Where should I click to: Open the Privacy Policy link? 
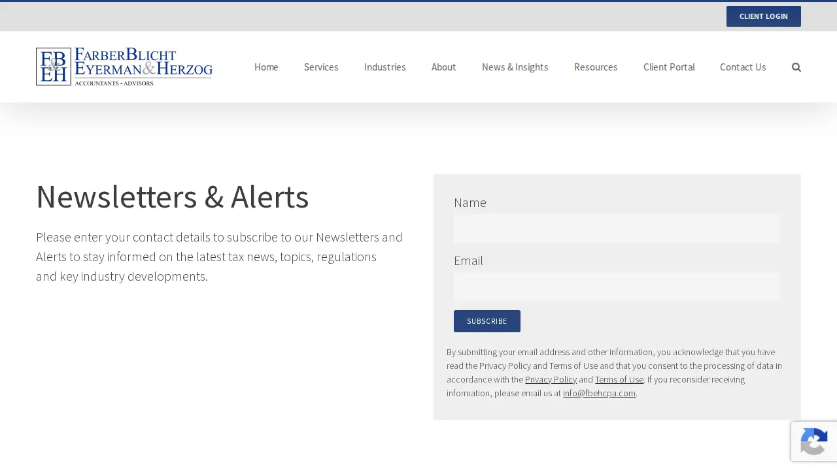551,379
